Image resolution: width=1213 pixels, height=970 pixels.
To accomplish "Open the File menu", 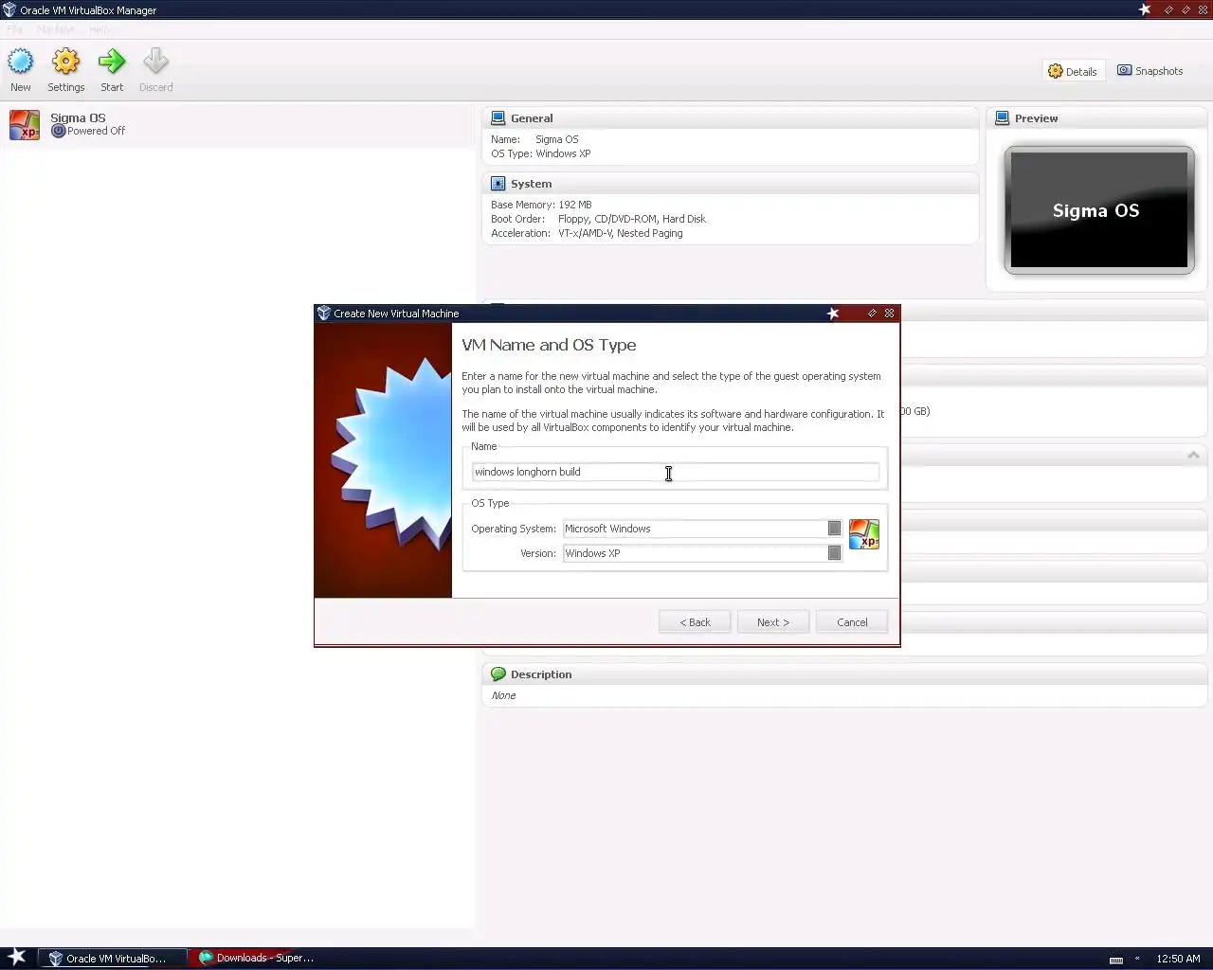I will point(15,29).
